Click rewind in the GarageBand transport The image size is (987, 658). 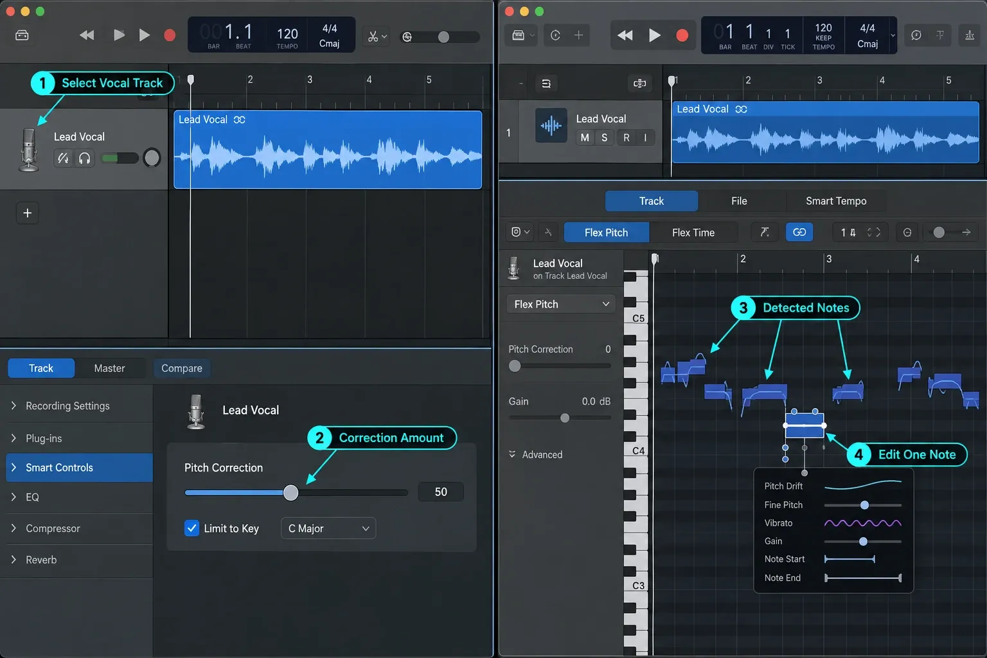pos(87,35)
